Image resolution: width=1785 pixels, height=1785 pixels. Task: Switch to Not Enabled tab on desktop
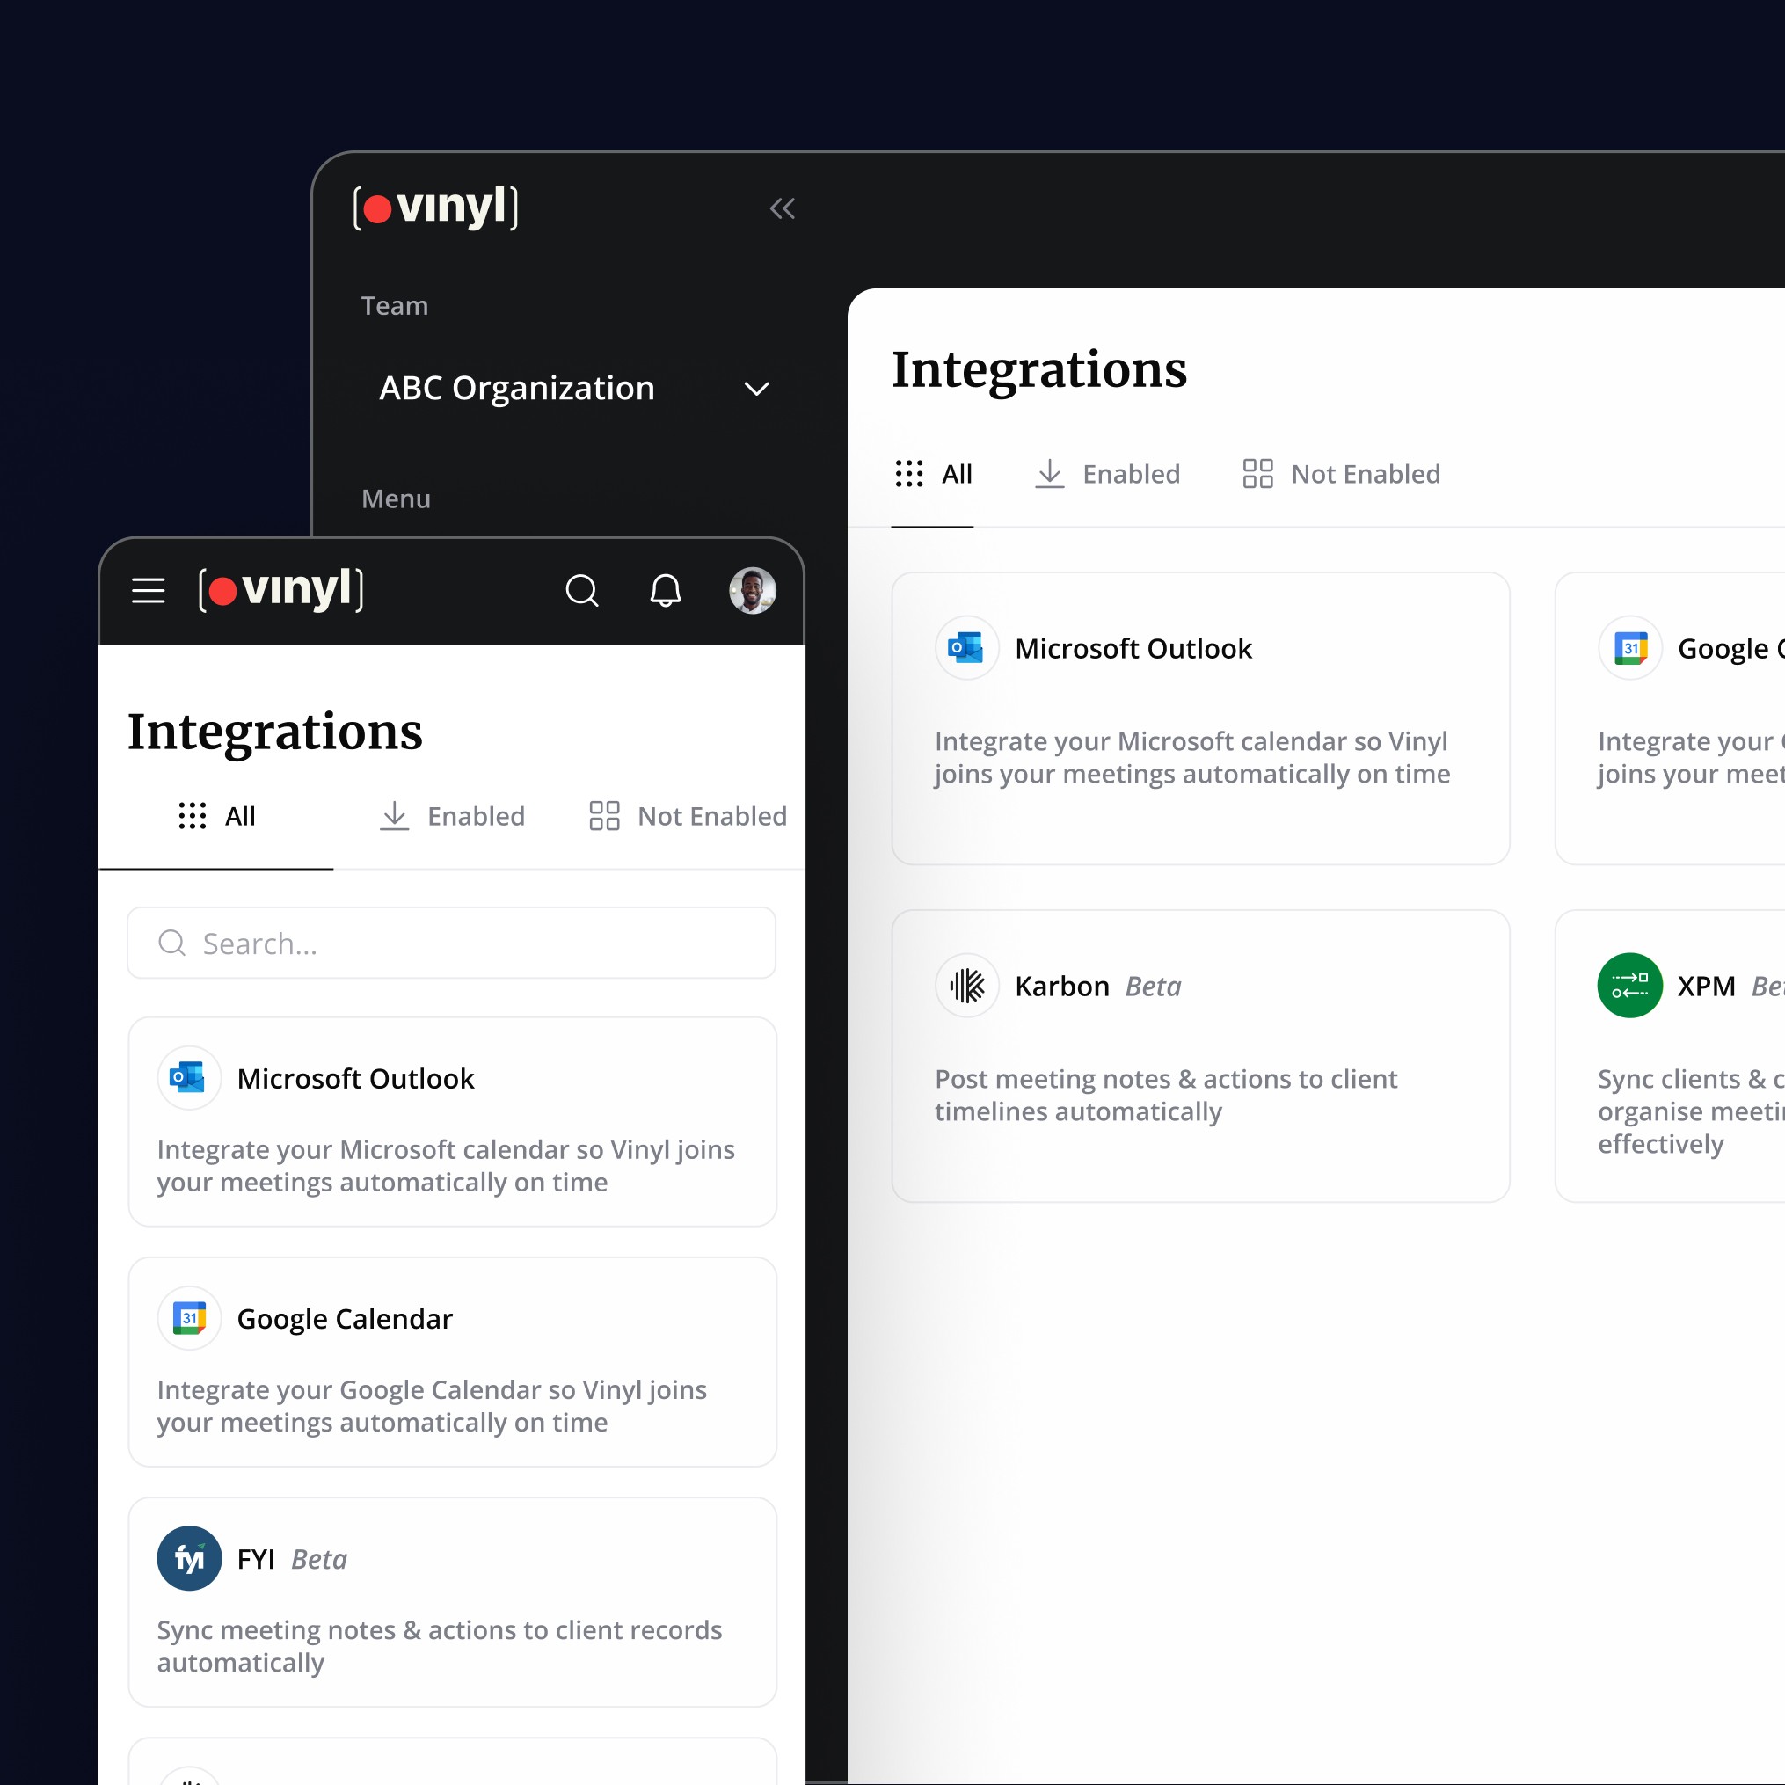(1342, 474)
